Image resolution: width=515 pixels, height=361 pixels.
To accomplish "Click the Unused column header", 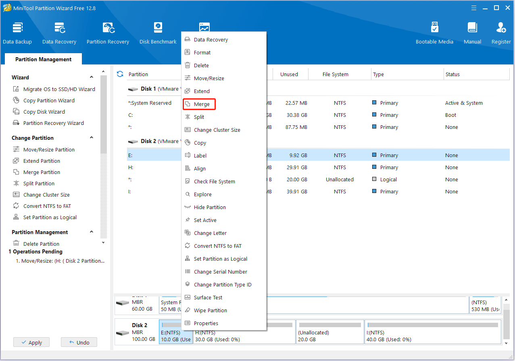I will [291, 74].
